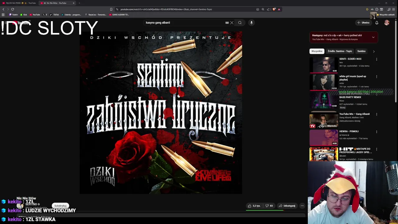The width and height of the screenshot is (398, 224).
Task: Open the BASS PARTY REMIX thumbnail
Action: [x=323, y=100]
